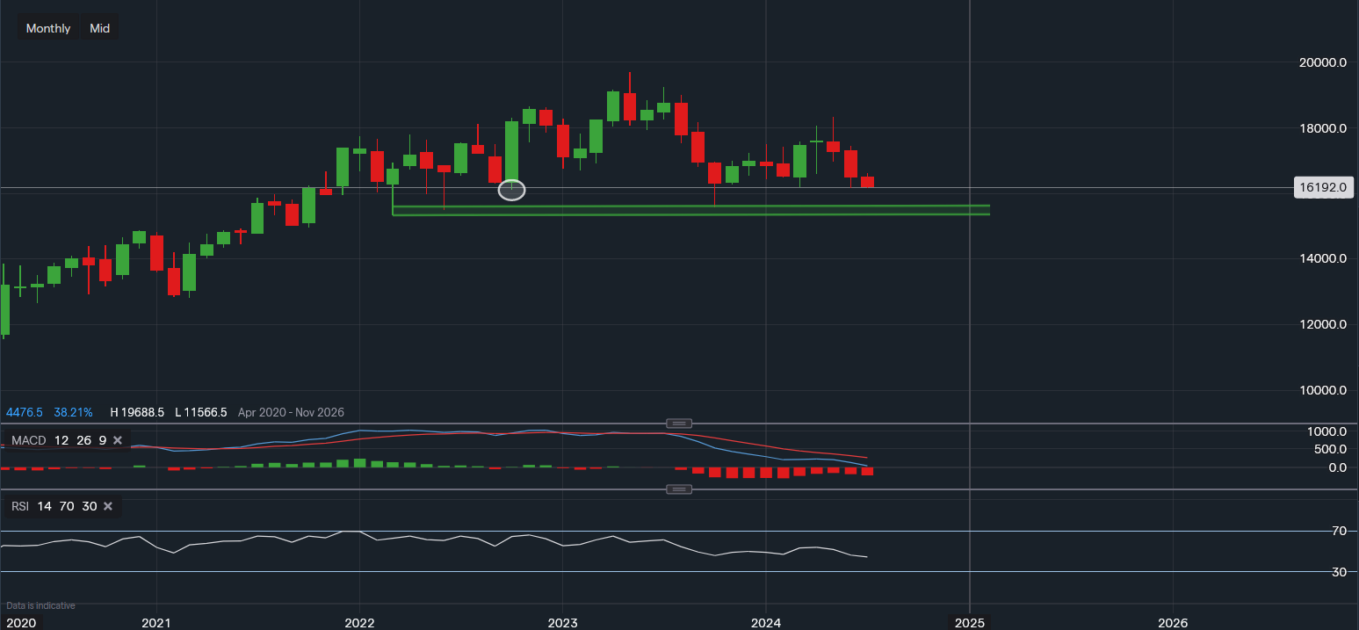The height and width of the screenshot is (630, 1359).
Task: Click the resize handle between MACD and RSI panes
Action: pyautogui.click(x=679, y=489)
